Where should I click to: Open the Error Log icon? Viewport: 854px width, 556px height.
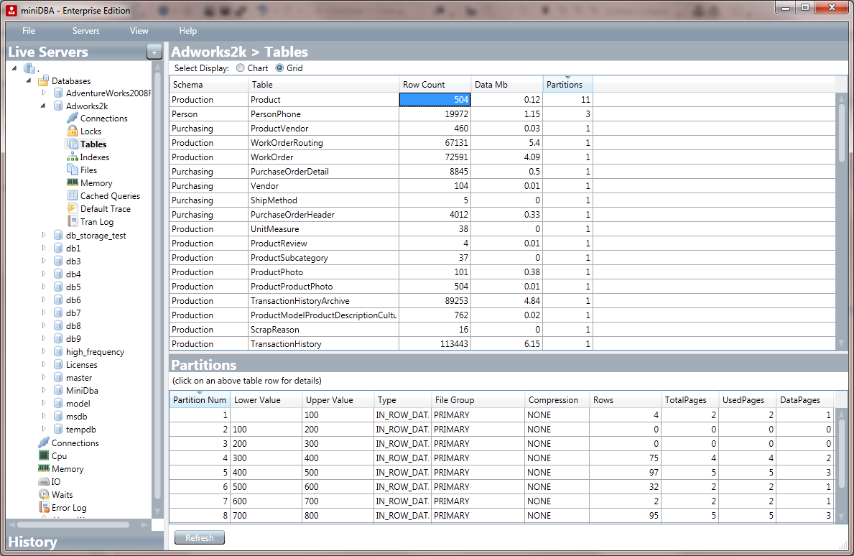44,508
